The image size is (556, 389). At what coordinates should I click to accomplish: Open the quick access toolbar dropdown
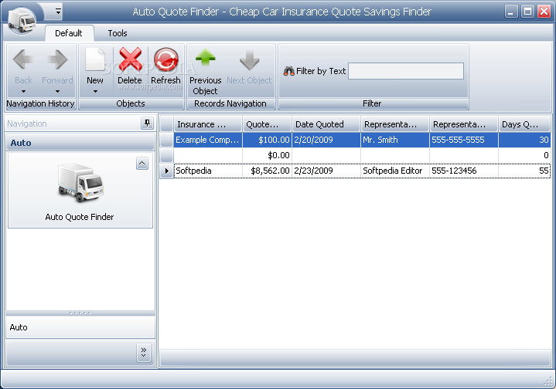click(x=58, y=12)
